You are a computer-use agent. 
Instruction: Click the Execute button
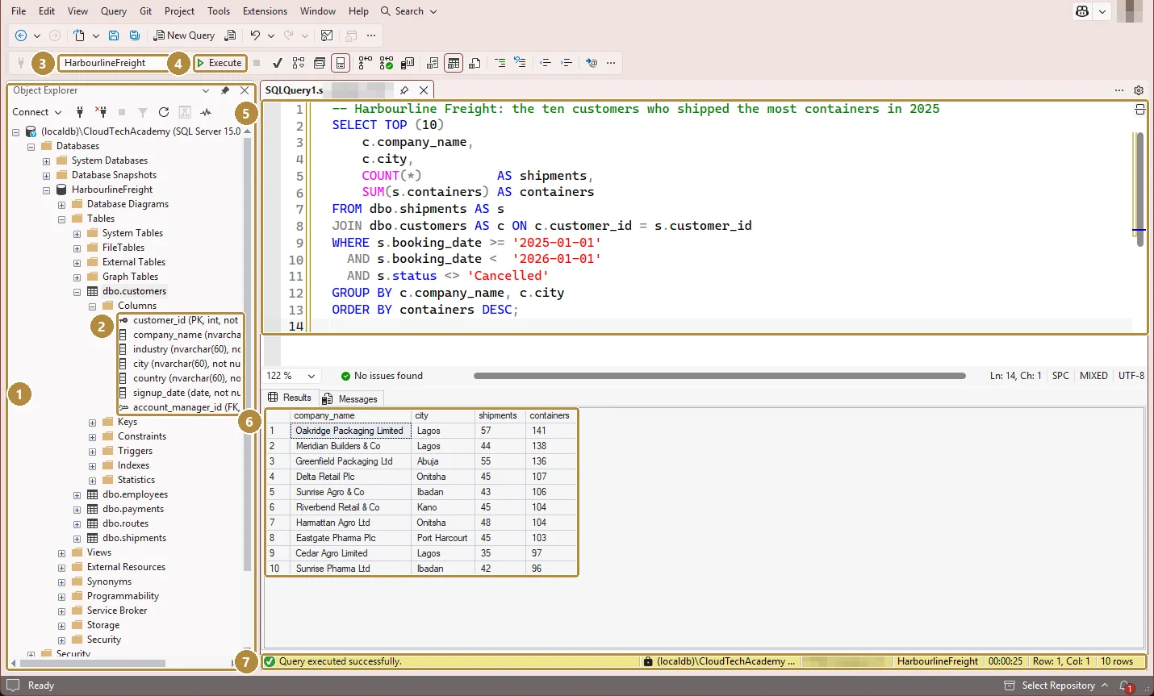pos(220,63)
